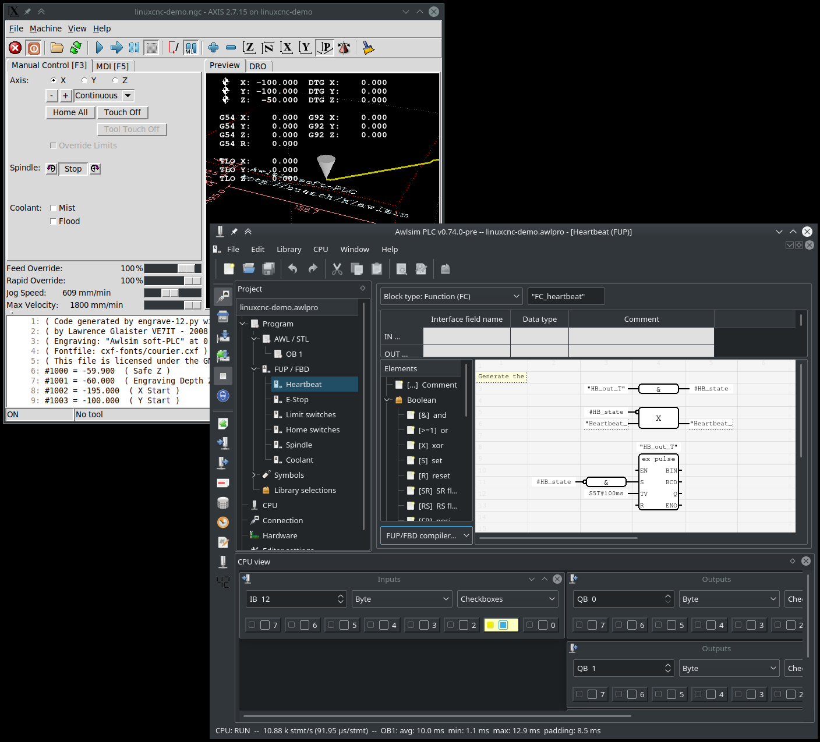Screen dimensions: 820x742
Task: Enable Flood coolant checkbox
Action: coord(54,221)
